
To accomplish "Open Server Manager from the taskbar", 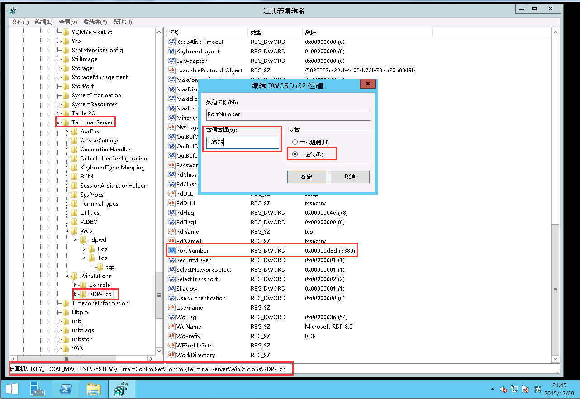I will point(37,389).
